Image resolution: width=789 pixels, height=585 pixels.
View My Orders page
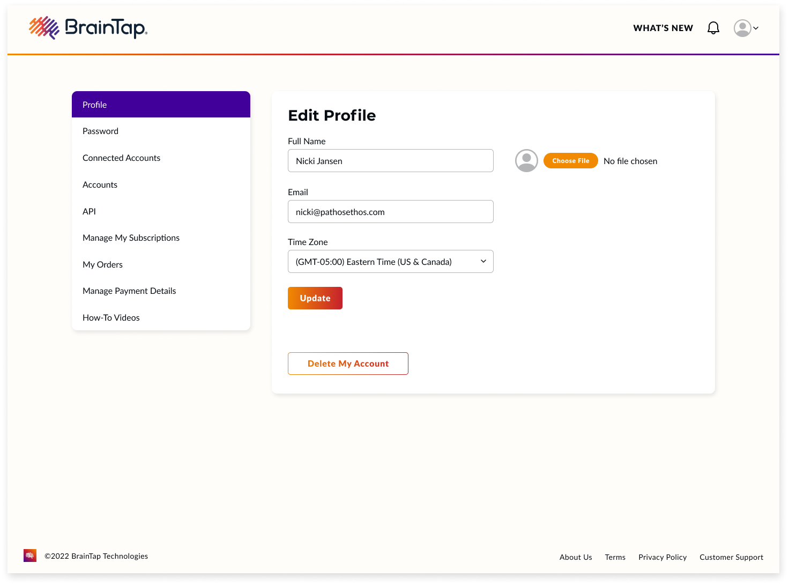tap(103, 265)
